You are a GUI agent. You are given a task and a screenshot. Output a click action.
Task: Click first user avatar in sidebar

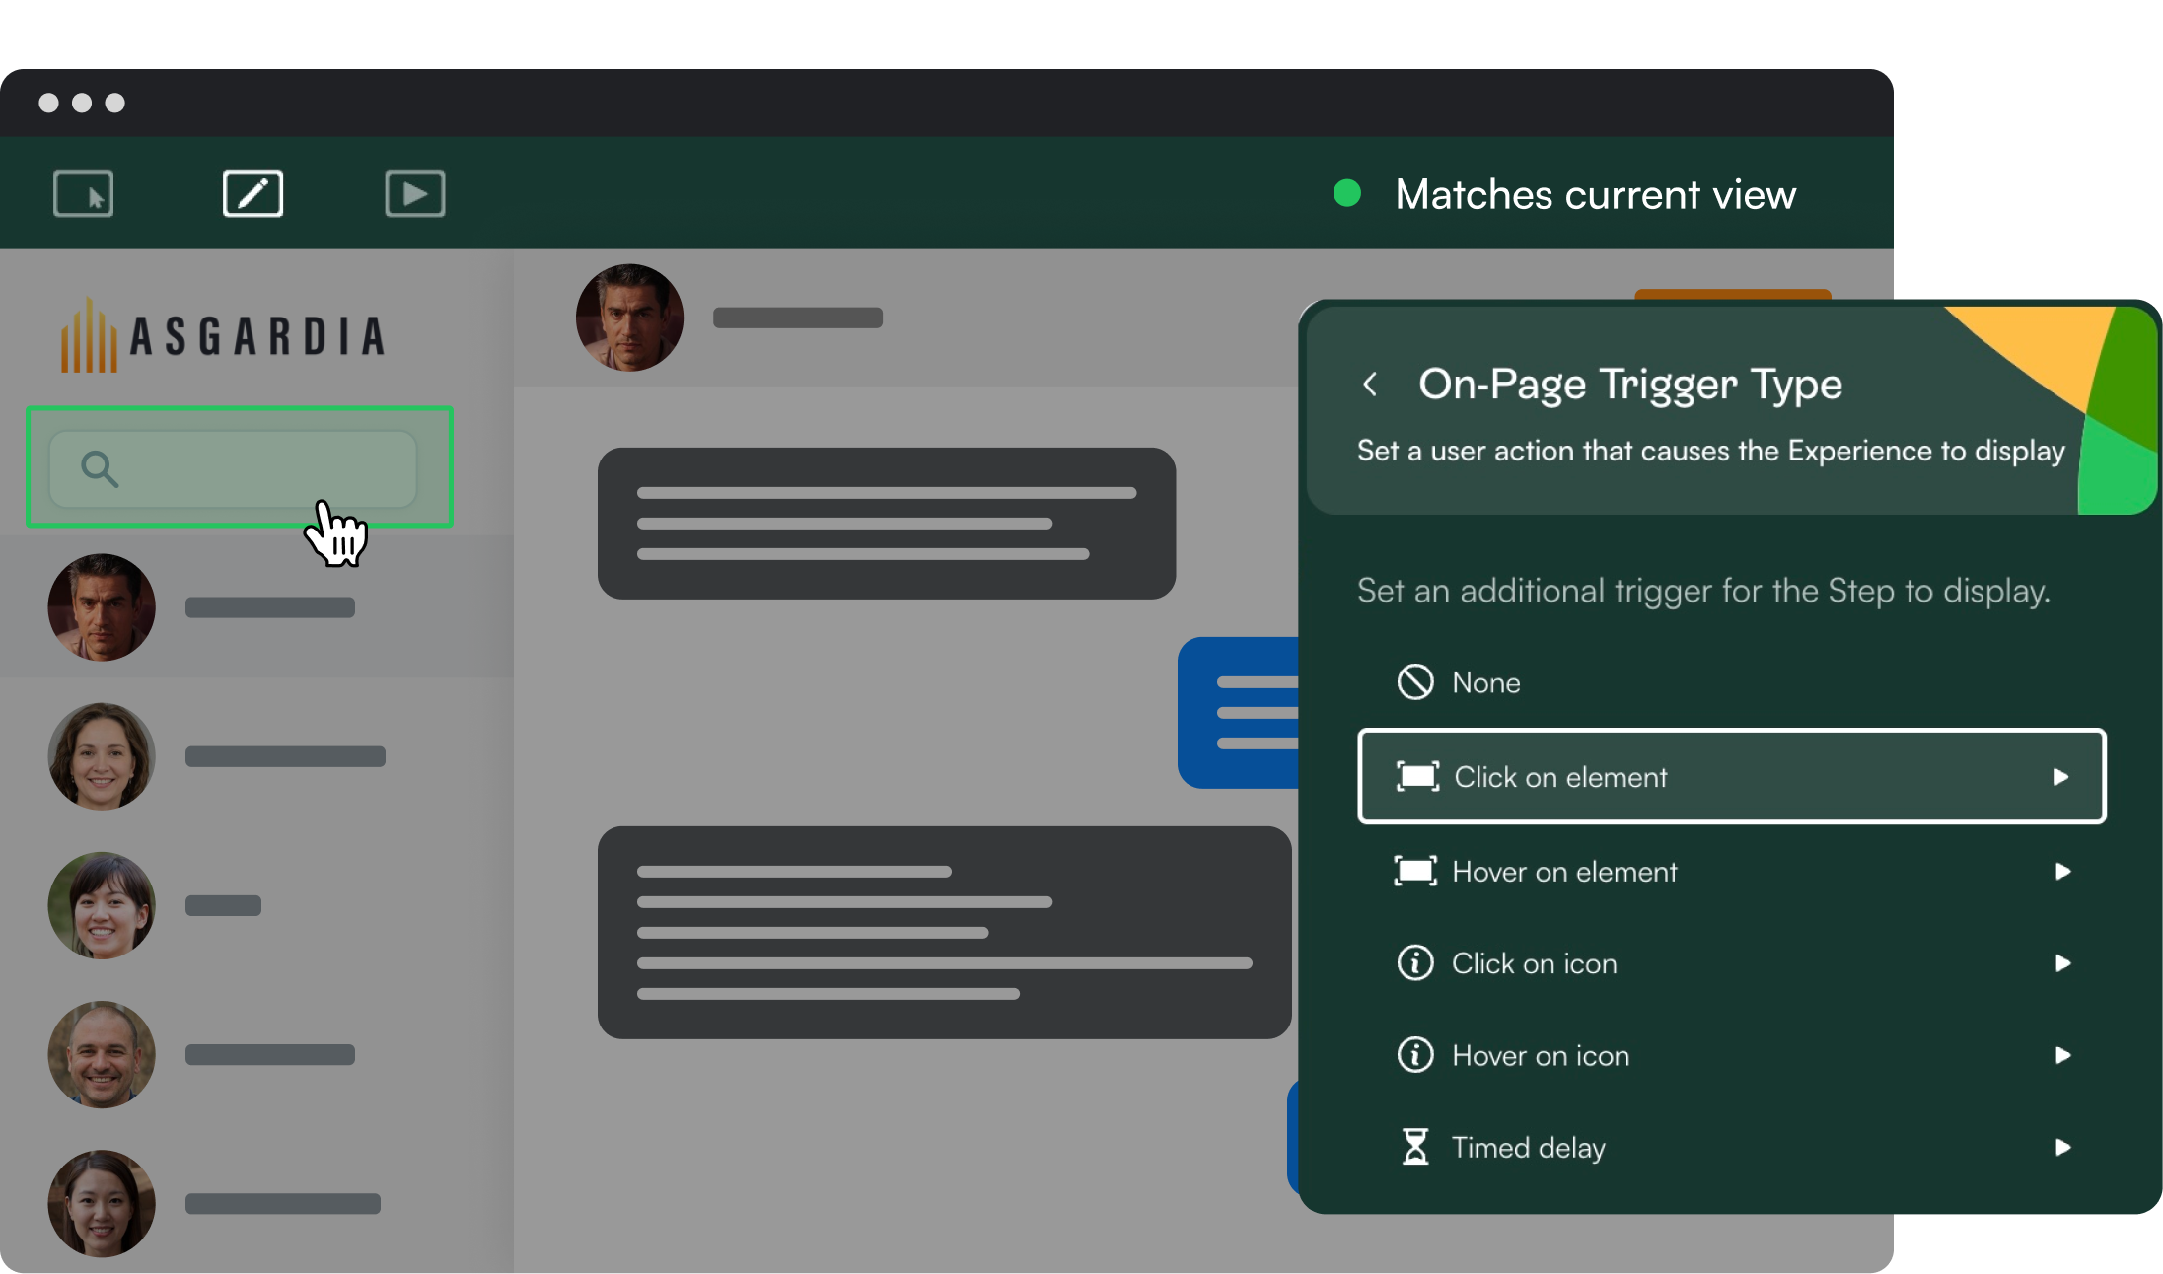104,606
